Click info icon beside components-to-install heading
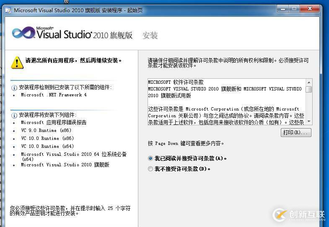 click(14, 115)
